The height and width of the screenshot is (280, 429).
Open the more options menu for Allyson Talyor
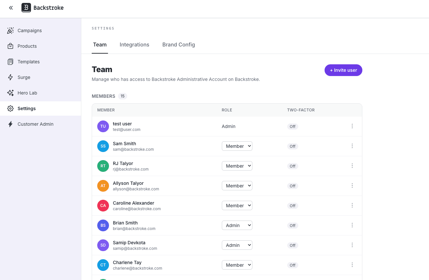point(352,185)
